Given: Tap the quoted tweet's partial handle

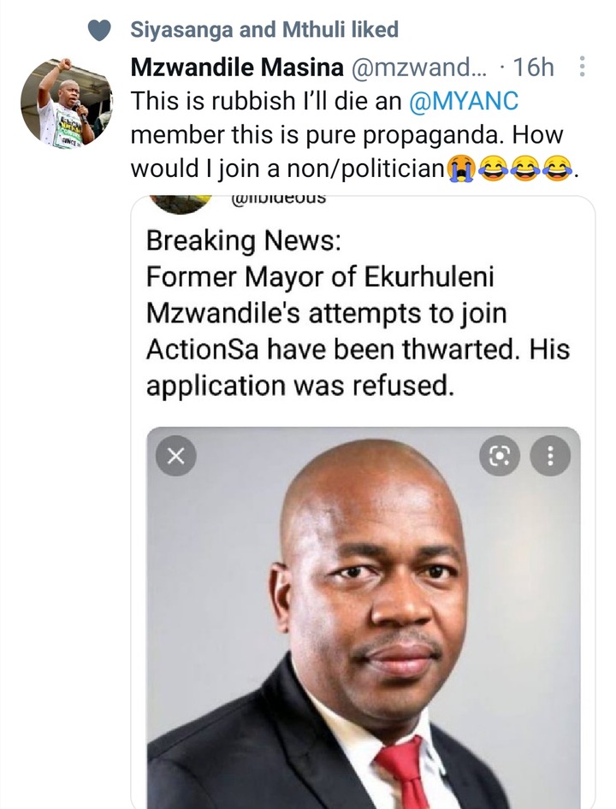Looking at the screenshot, I should click(x=279, y=198).
